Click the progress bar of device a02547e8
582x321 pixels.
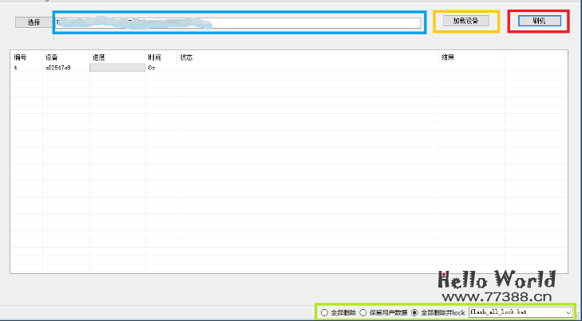pyautogui.click(x=117, y=69)
